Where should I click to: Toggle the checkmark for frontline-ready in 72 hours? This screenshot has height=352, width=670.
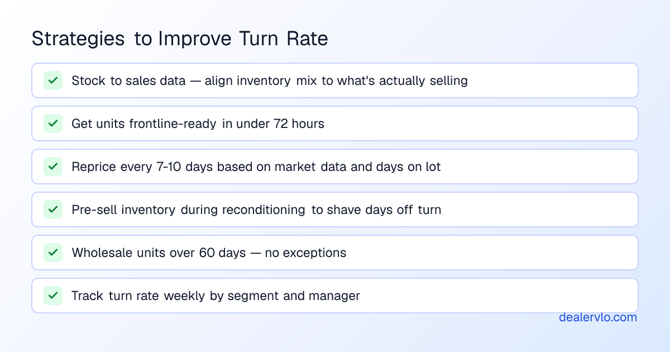coord(53,123)
